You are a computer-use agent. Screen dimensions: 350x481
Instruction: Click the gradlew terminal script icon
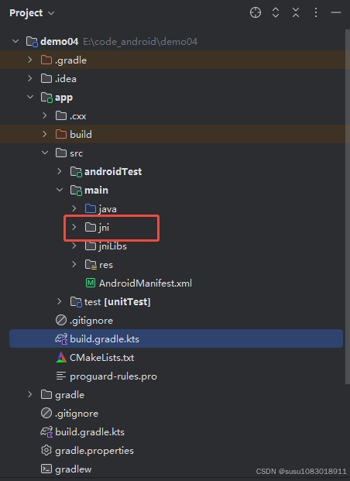point(46,469)
